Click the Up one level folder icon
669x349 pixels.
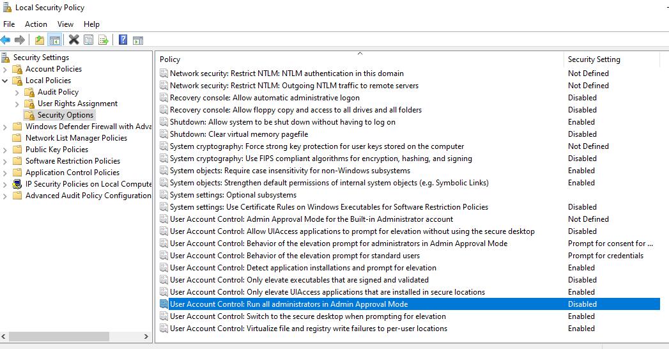[39, 40]
